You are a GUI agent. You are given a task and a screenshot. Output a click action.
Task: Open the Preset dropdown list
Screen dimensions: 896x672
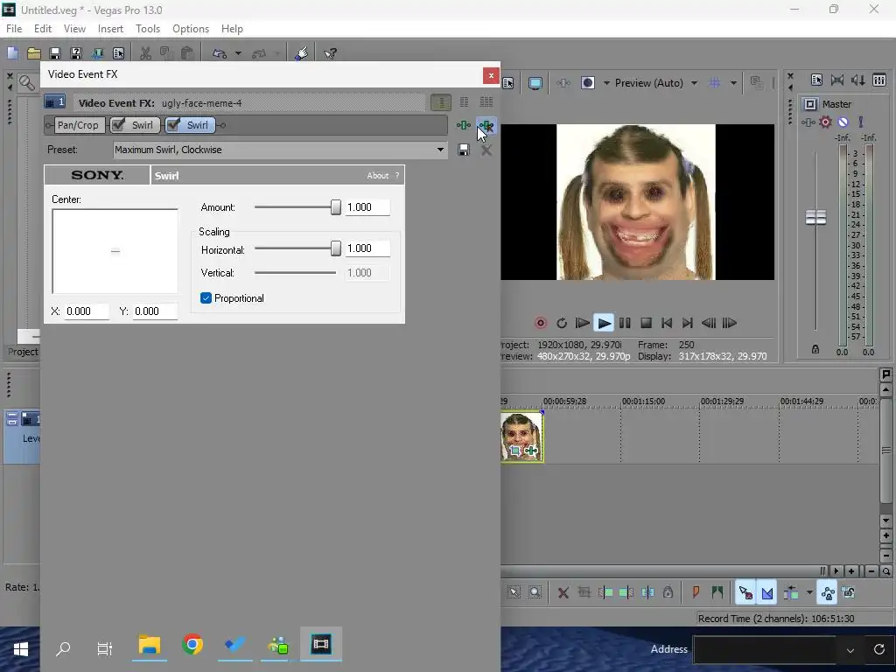tap(440, 150)
